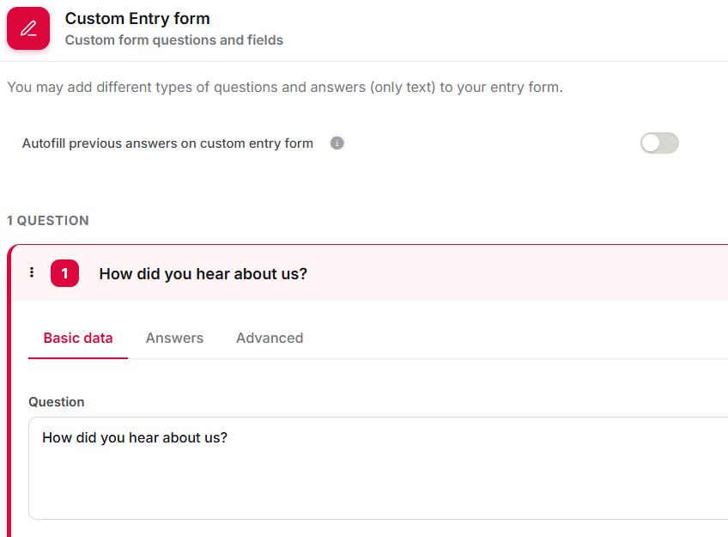The width and height of the screenshot is (728, 537).
Task: Click the red underline beneath Basic data tab
Action: (x=78, y=357)
